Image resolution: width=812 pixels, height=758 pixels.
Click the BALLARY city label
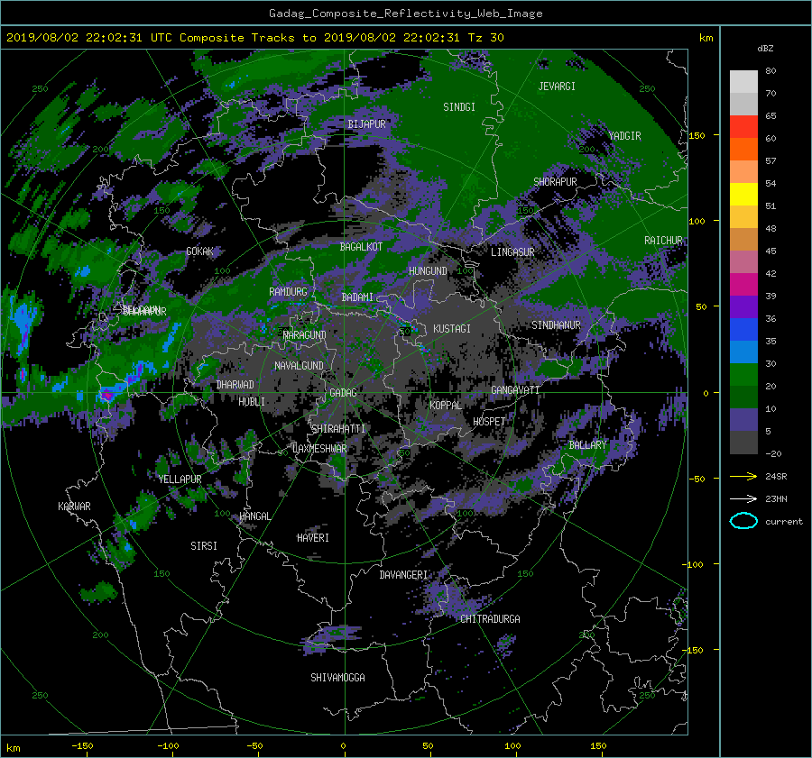[x=587, y=445]
